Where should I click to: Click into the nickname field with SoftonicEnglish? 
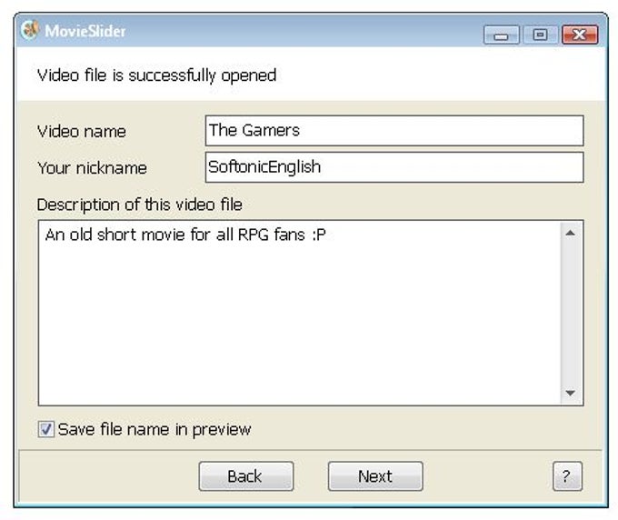click(394, 167)
